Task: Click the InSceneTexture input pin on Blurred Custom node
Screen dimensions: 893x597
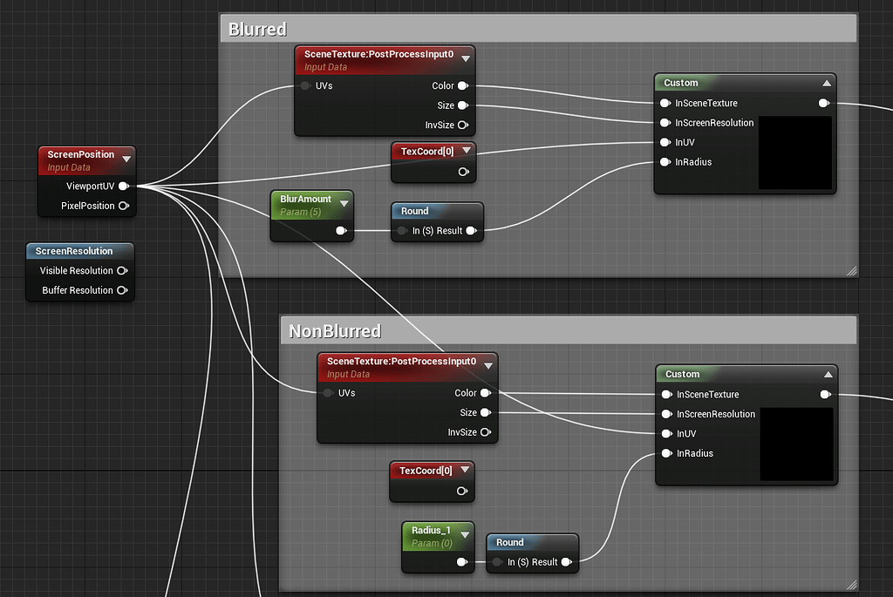Action: point(665,103)
